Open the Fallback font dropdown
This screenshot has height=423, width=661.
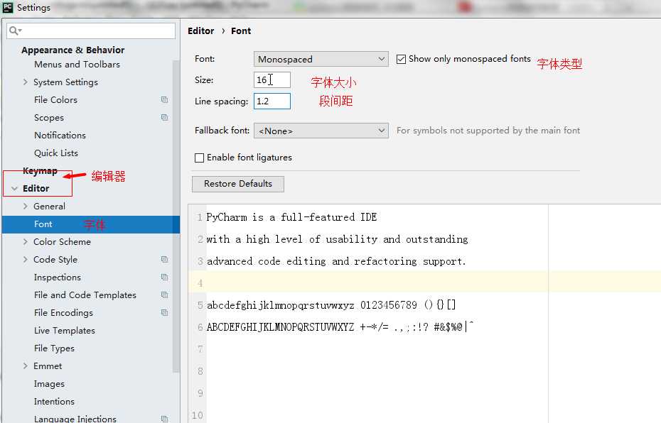[321, 131]
